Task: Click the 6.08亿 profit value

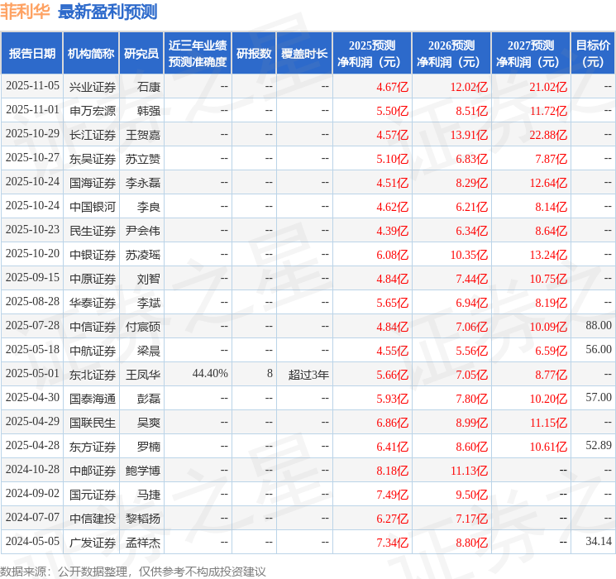Action: 392,254
